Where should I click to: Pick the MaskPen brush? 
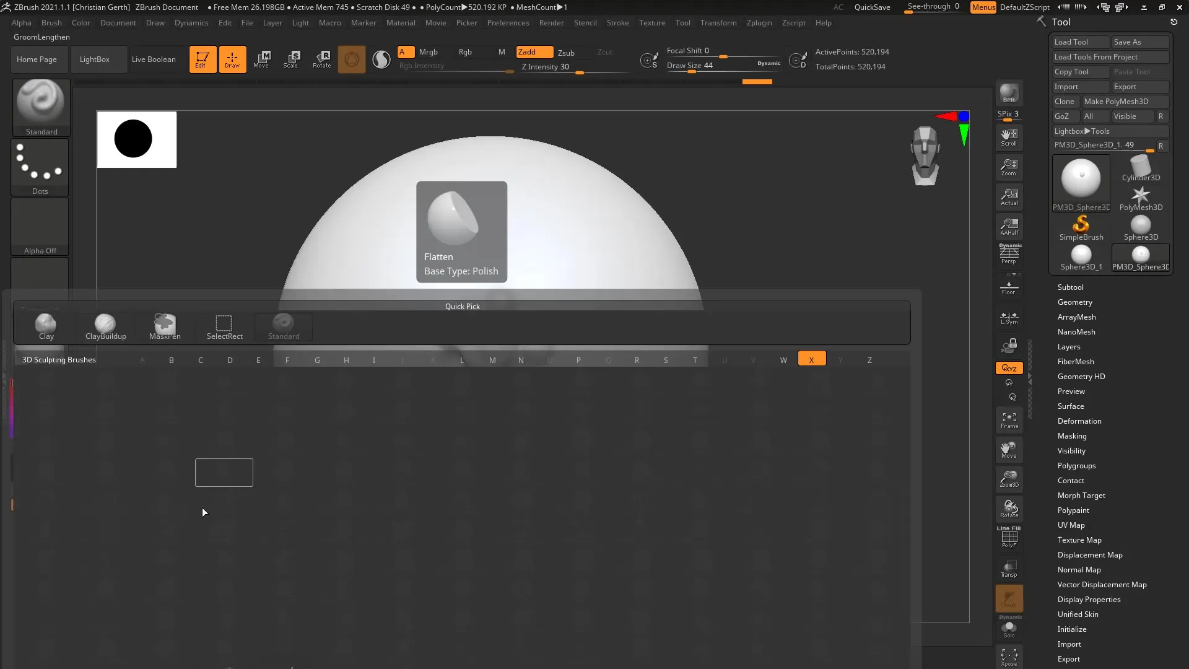pos(165,326)
